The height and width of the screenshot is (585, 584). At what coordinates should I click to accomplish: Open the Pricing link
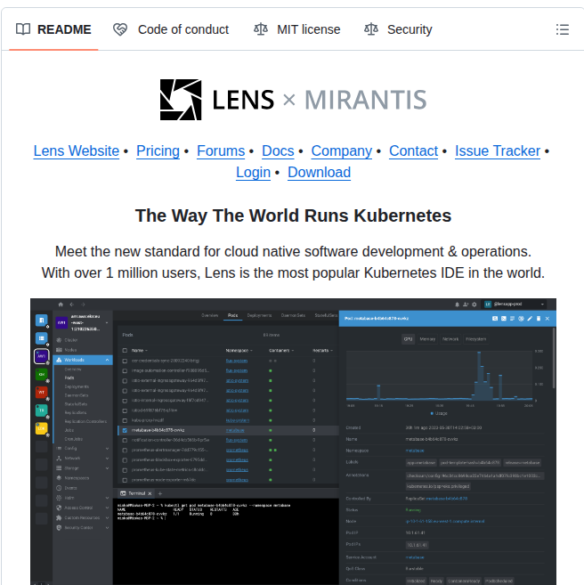point(158,151)
